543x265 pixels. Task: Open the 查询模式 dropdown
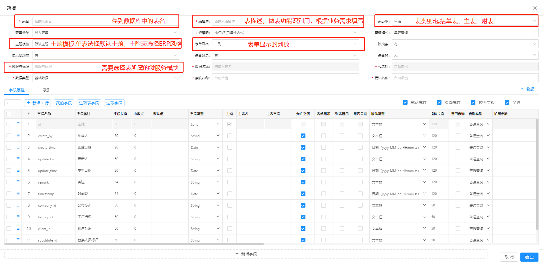coord(465,33)
